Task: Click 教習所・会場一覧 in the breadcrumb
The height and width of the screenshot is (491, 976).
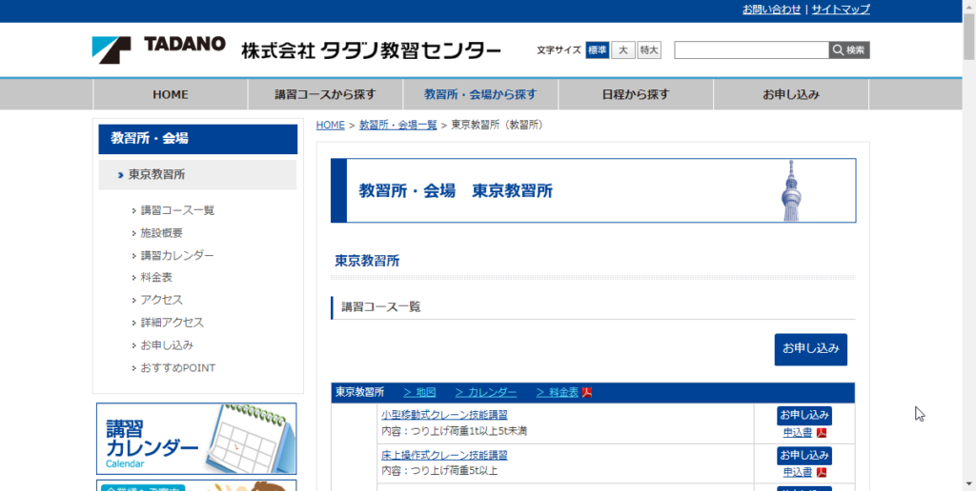Action: (397, 125)
